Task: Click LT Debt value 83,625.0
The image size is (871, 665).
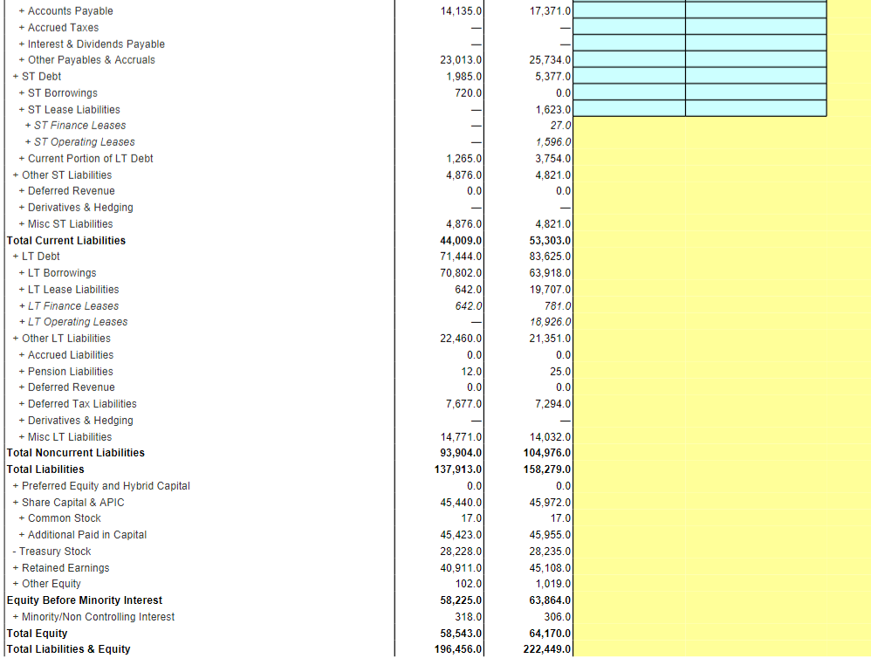Action: click(550, 257)
